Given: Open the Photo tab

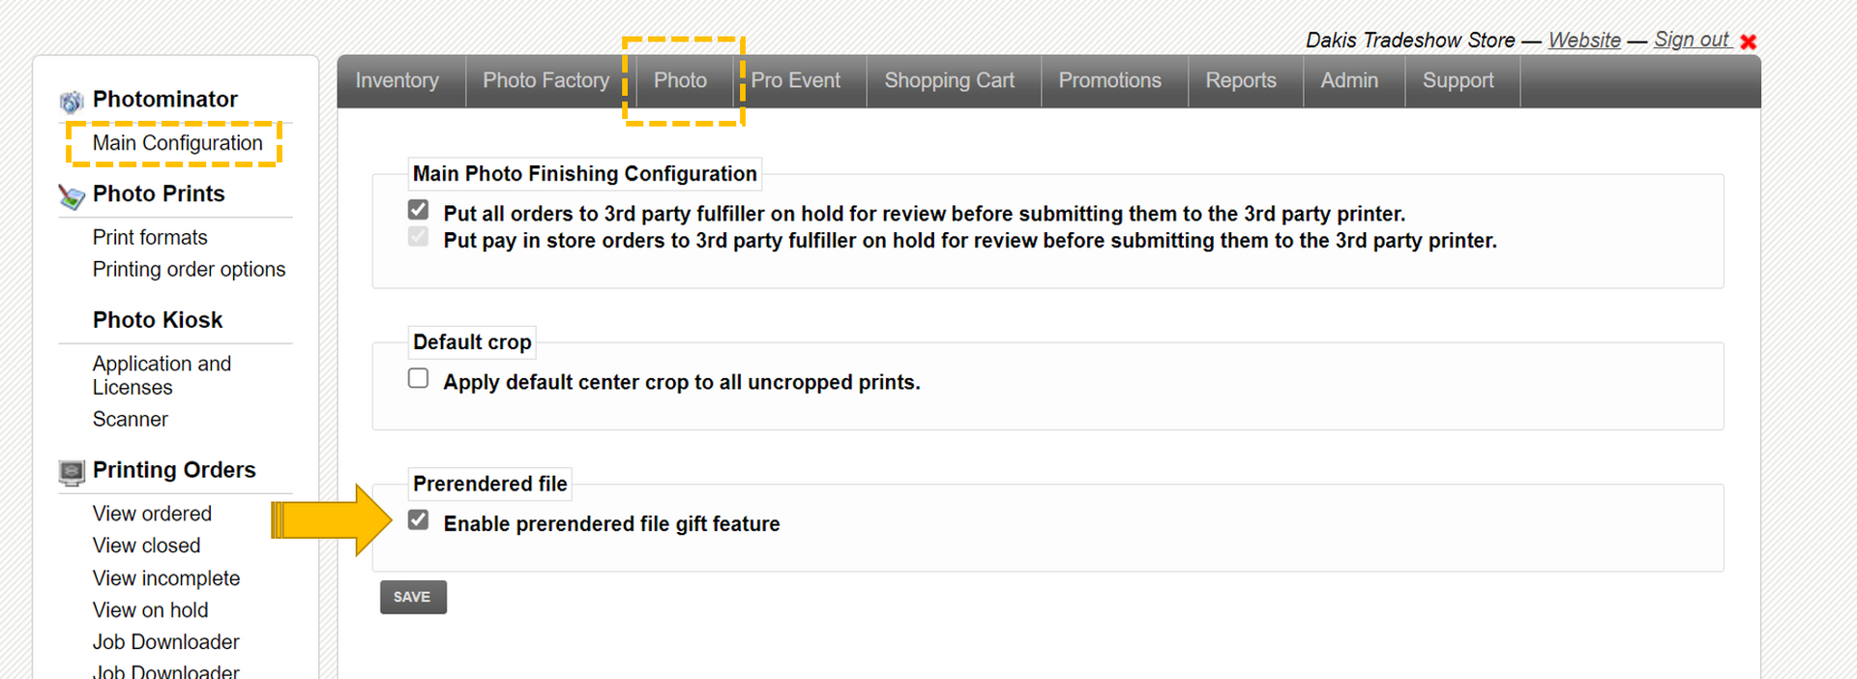Looking at the screenshot, I should (680, 81).
